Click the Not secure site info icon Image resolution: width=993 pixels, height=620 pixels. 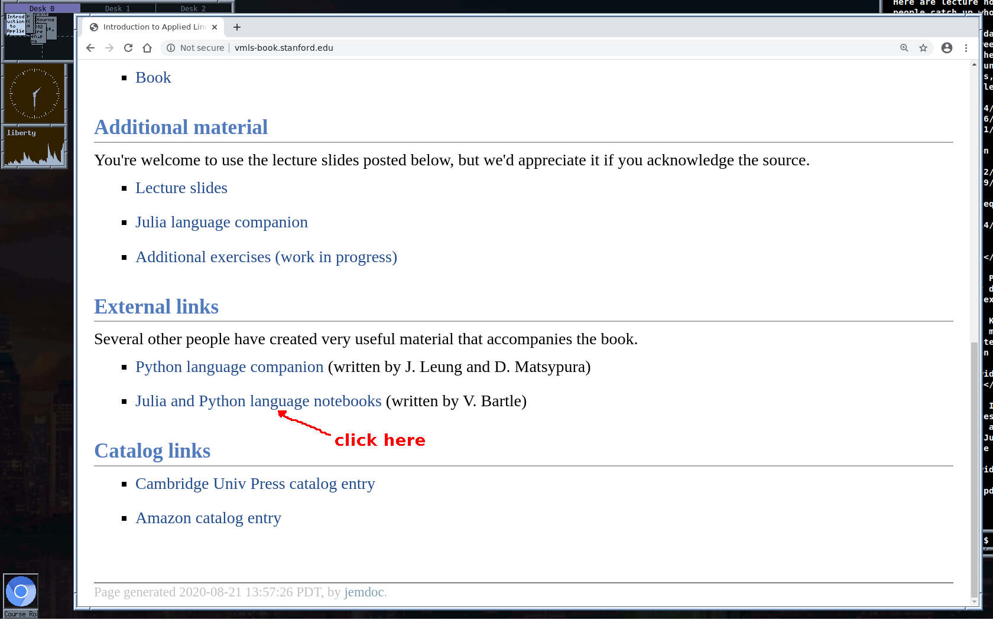pos(171,48)
